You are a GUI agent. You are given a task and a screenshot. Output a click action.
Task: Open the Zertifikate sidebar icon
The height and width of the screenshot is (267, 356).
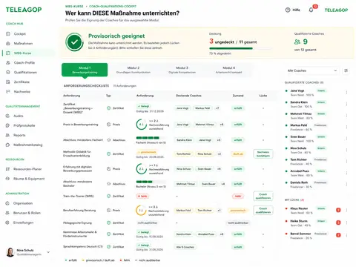[x=8, y=82]
